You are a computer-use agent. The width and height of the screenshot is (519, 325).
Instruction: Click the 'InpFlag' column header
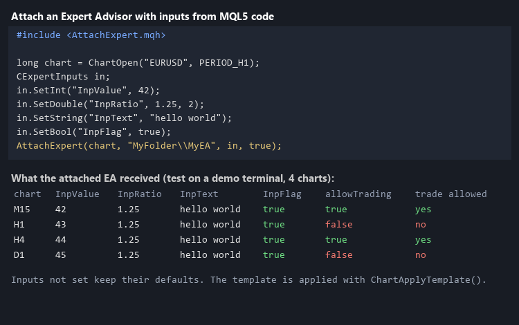point(282,194)
